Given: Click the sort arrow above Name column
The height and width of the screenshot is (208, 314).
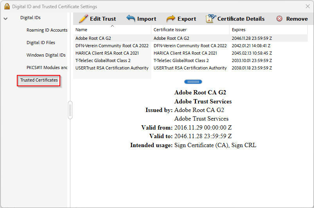Looking at the screenshot, I should pyautogui.click(x=112, y=26).
